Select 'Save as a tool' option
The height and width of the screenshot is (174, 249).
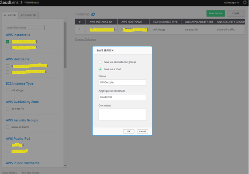[x=100, y=69]
